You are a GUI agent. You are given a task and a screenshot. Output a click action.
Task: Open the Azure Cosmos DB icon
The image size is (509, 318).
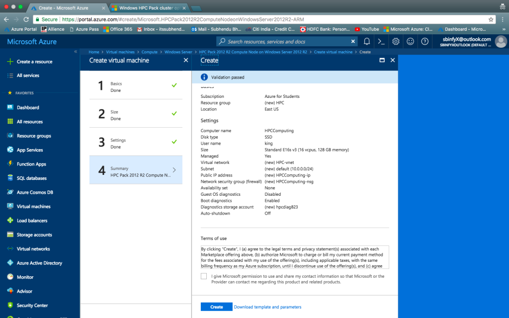[10, 192]
